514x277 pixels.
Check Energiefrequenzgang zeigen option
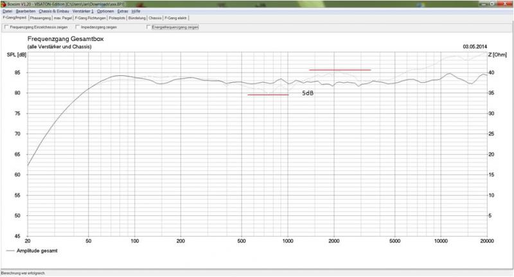coord(148,28)
